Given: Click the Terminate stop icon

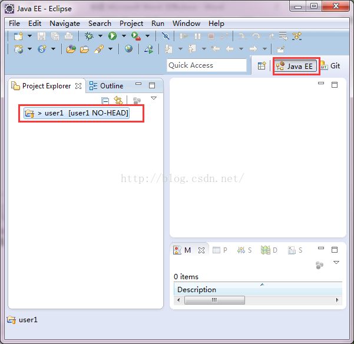Looking at the screenshot, I should tap(211, 36).
